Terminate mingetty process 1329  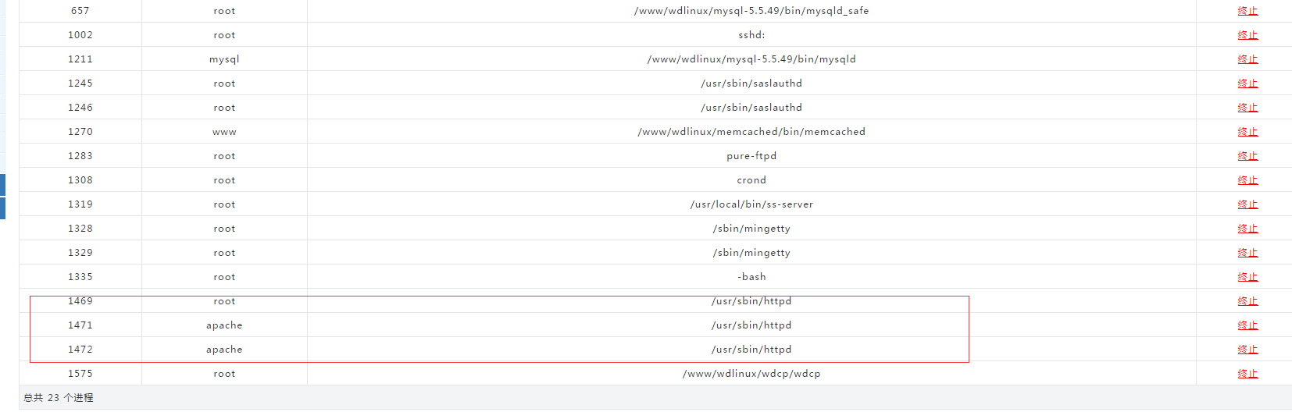[1247, 253]
